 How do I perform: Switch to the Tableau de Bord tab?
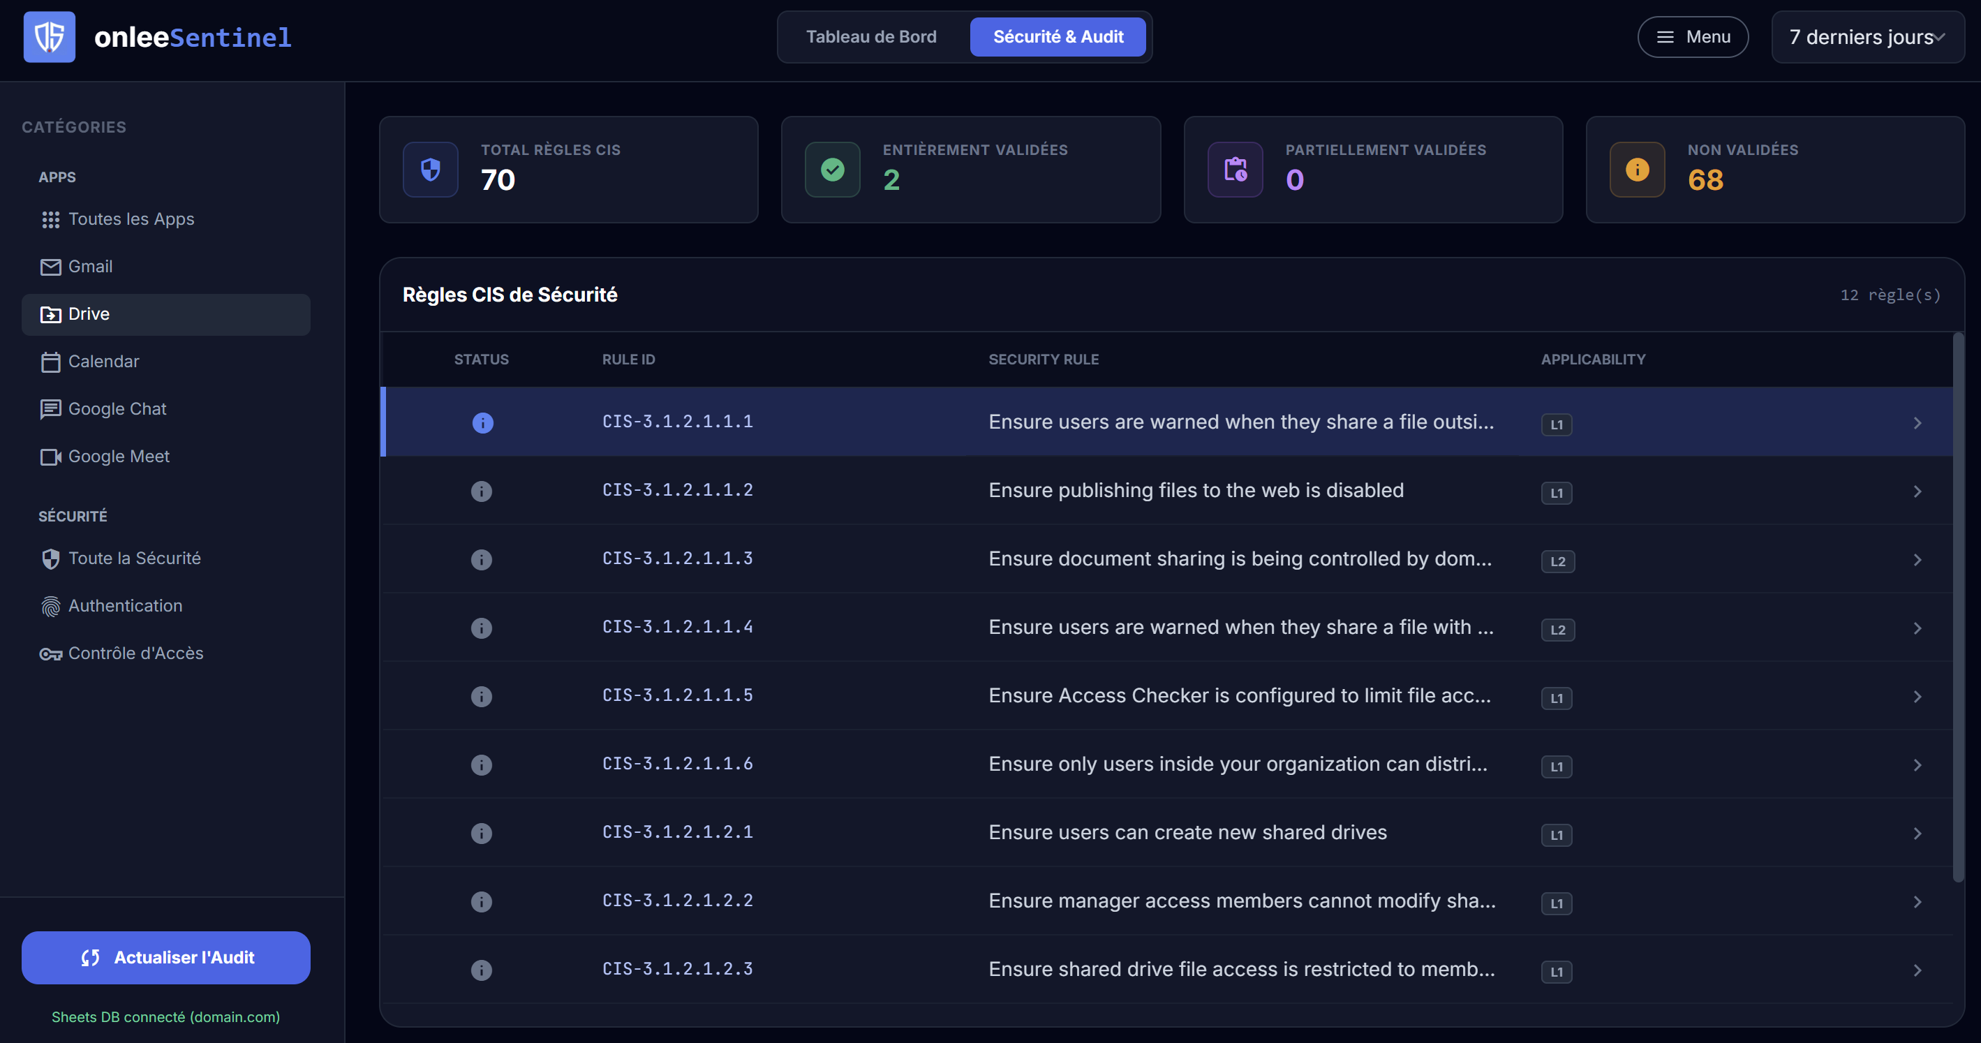[x=870, y=37]
